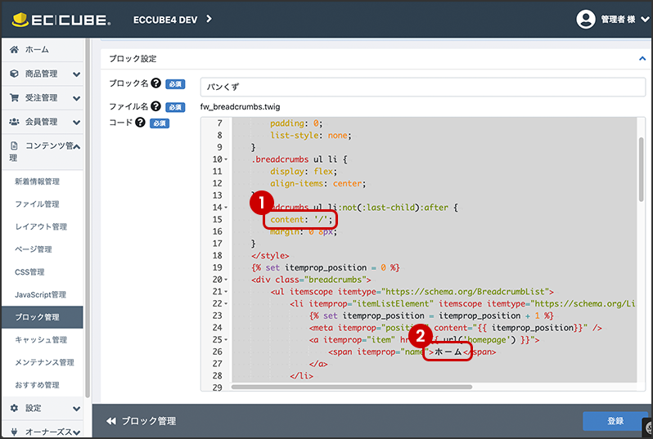Click the home icon in sidebar
653x439 pixels.
click(15, 50)
